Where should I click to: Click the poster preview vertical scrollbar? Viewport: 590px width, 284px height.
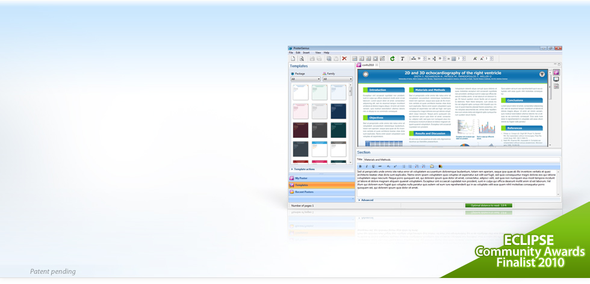[550, 108]
